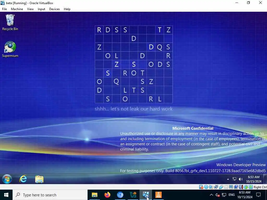This screenshot has height=200, width=267.
Task: Click the guest tray volume speaker icon
Action: (241, 179)
